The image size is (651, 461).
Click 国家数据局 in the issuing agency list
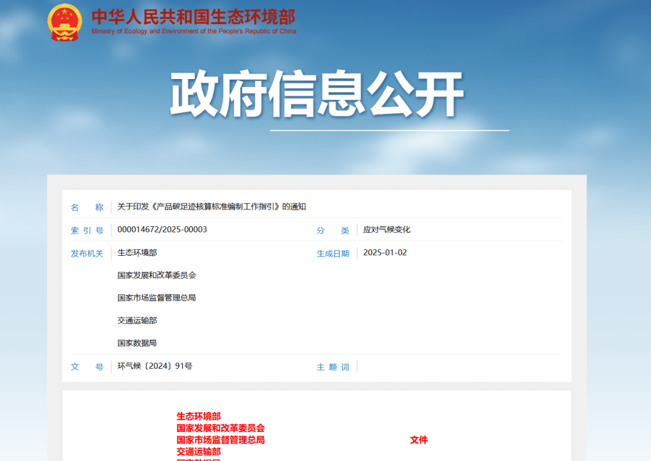pos(137,343)
